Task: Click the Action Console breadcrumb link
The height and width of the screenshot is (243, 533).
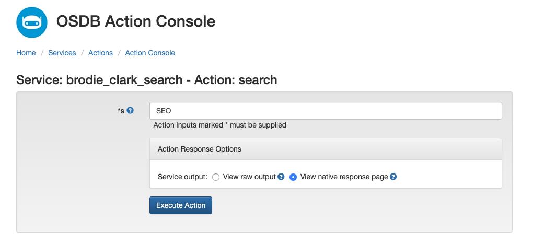Action: [150, 53]
